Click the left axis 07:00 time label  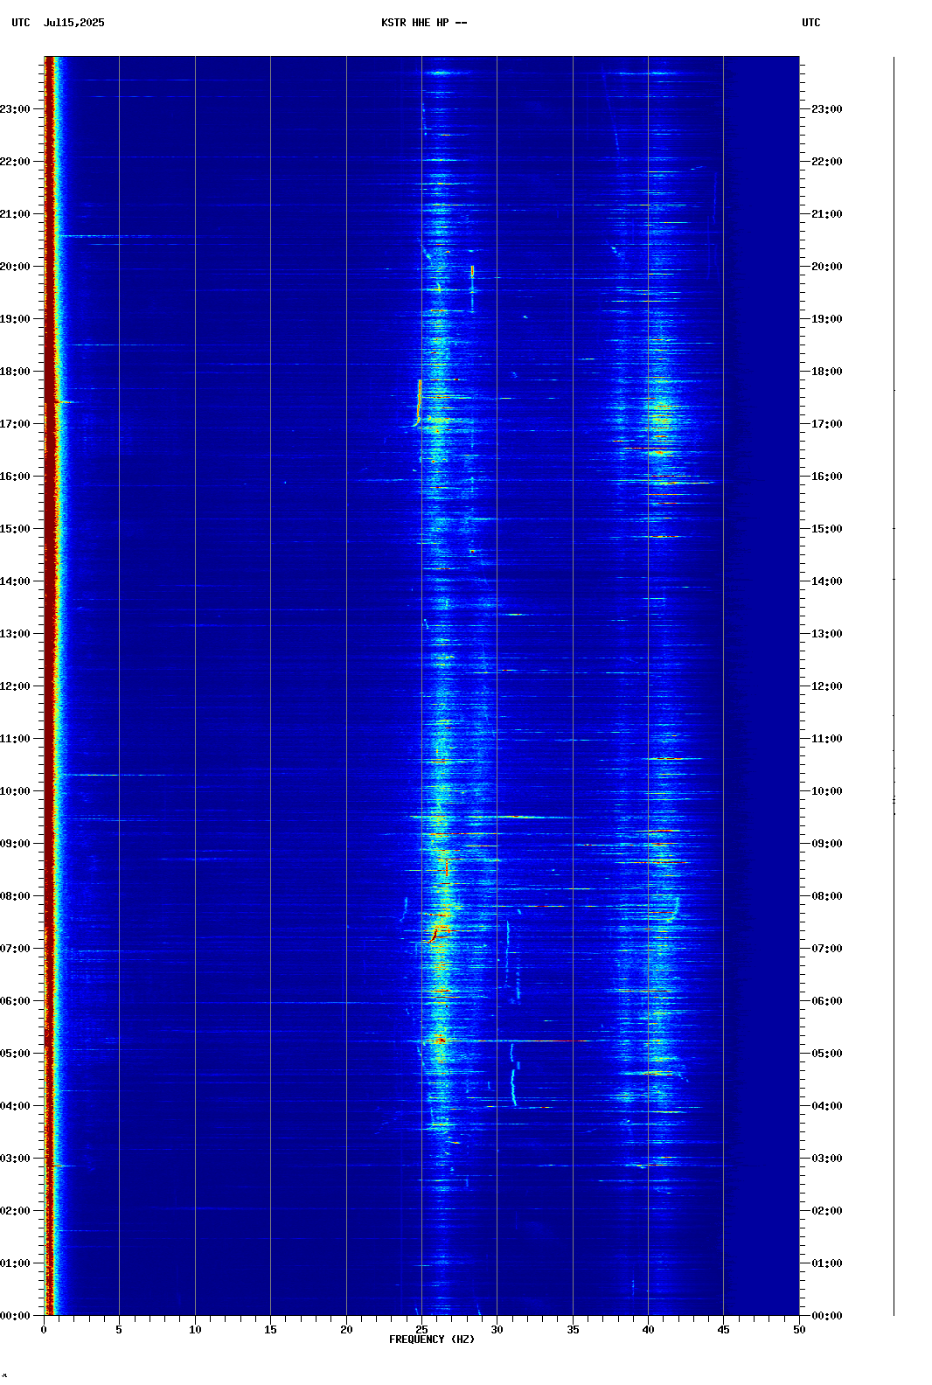(15, 949)
